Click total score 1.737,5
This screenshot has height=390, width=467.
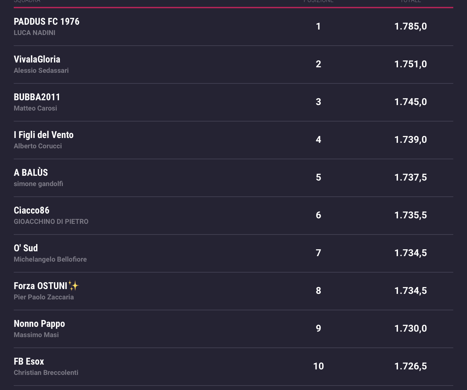(x=410, y=177)
